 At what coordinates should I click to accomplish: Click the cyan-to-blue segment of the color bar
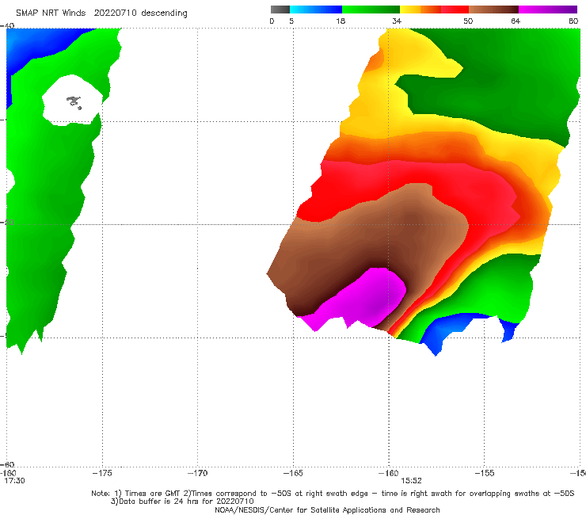pos(315,10)
